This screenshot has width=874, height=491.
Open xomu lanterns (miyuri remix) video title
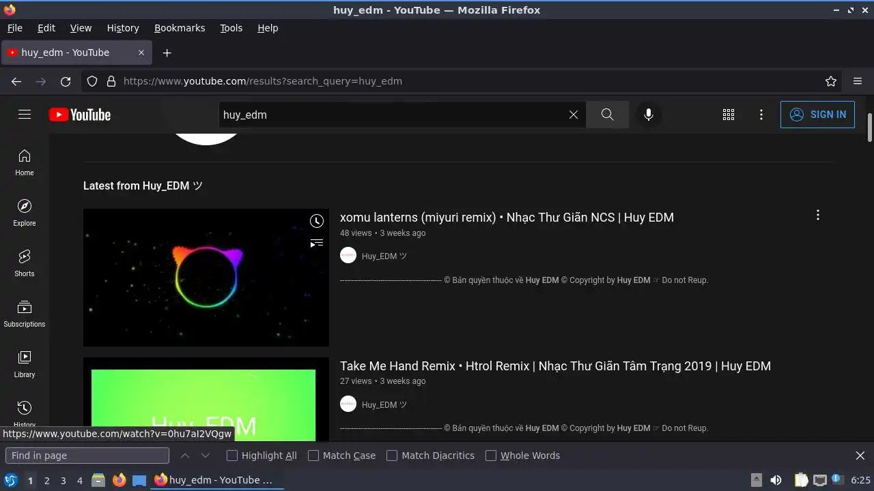point(507,218)
